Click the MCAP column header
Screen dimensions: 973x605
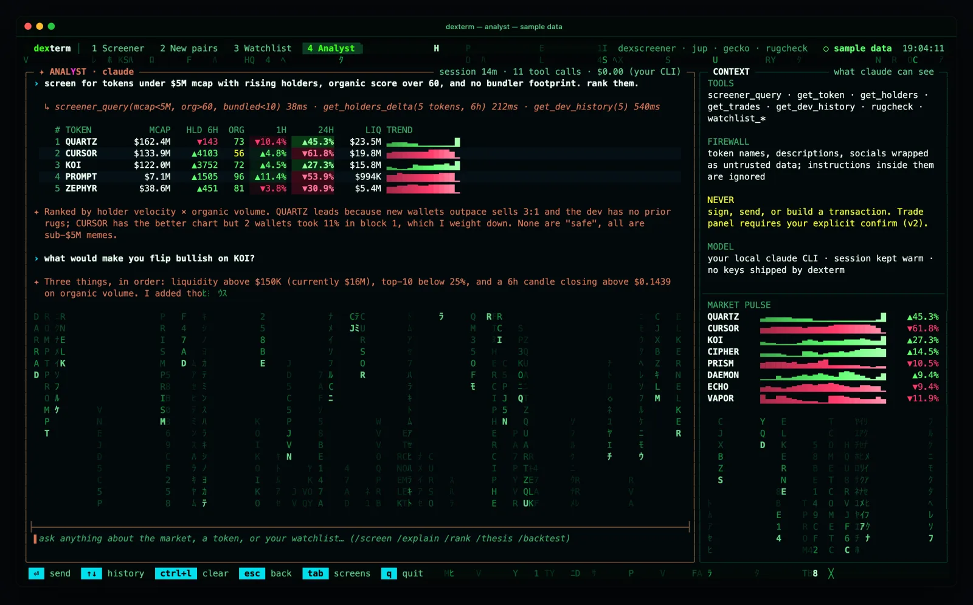(x=160, y=130)
